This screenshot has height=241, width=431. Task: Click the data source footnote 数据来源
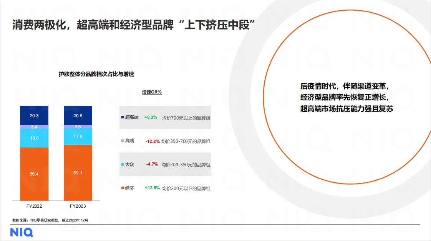[x=50, y=220]
